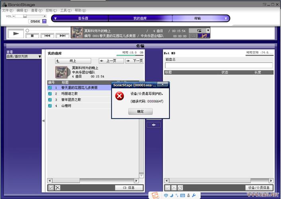The height and width of the screenshot is (199, 281).
Task: Collapse the left panel with small arrow
Action: pyautogui.click(x=43, y=121)
